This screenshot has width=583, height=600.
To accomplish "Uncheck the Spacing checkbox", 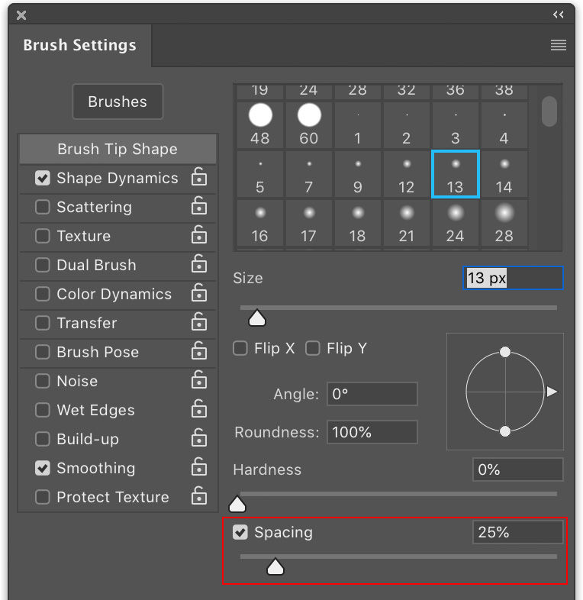I will [240, 532].
